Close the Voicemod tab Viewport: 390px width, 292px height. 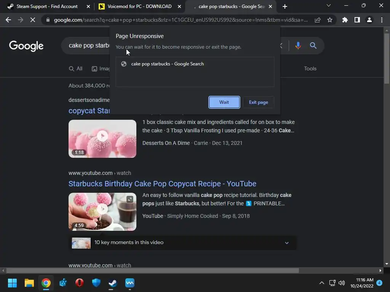click(179, 6)
